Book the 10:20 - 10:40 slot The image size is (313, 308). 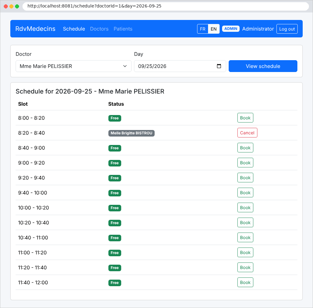245,222
